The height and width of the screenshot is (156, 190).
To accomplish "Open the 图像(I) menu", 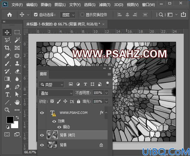I will (46, 5).
